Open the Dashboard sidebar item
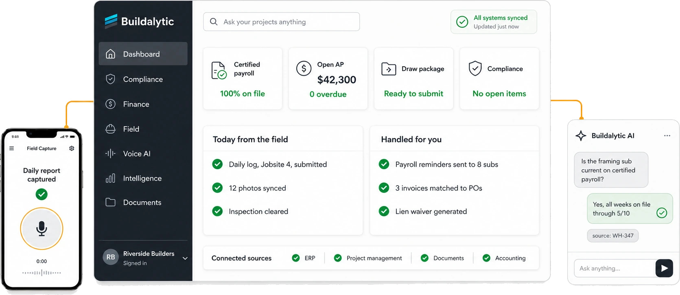Image resolution: width=680 pixels, height=295 pixels. (x=143, y=54)
